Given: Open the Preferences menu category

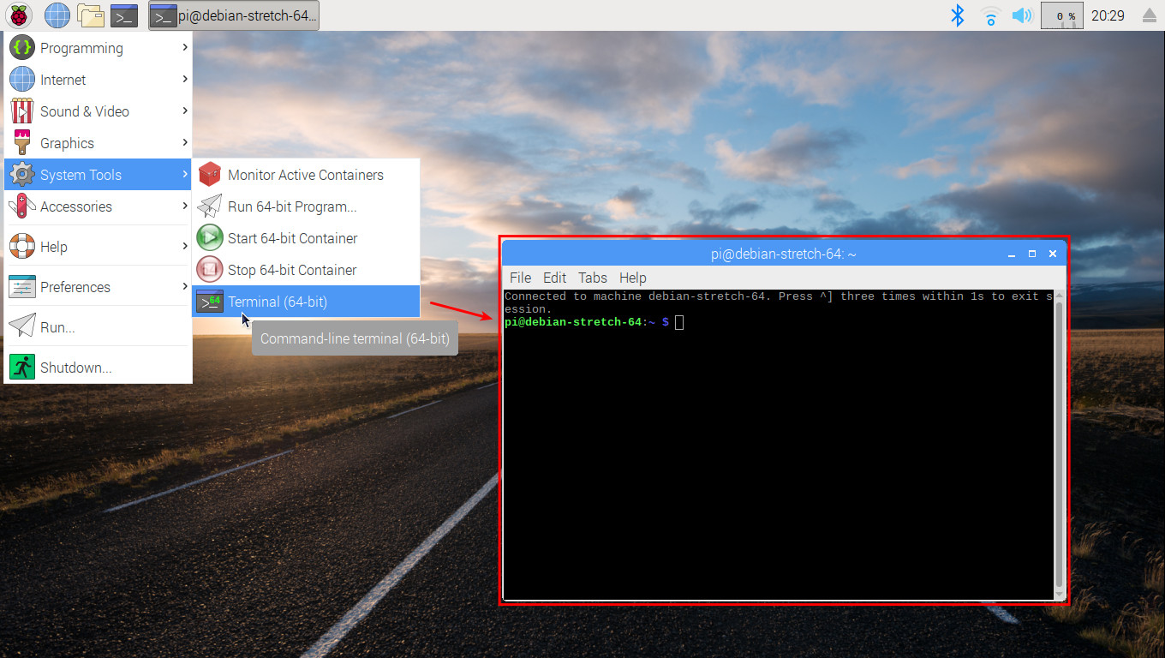Looking at the screenshot, I should coord(98,287).
